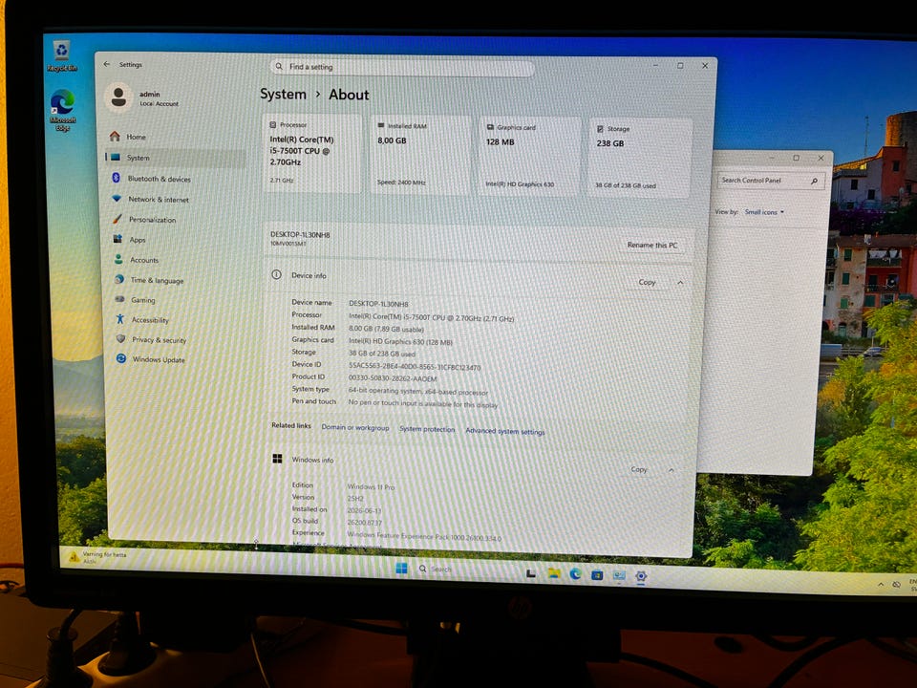
Task: Click the Windows logo beside Windows info
Action: click(277, 459)
